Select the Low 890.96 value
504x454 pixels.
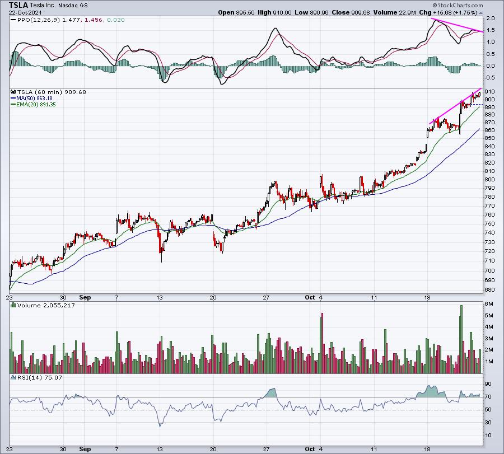[x=311, y=12]
